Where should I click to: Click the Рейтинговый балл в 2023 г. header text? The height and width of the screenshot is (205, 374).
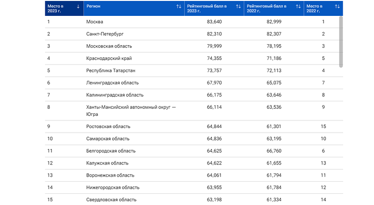[207, 8]
